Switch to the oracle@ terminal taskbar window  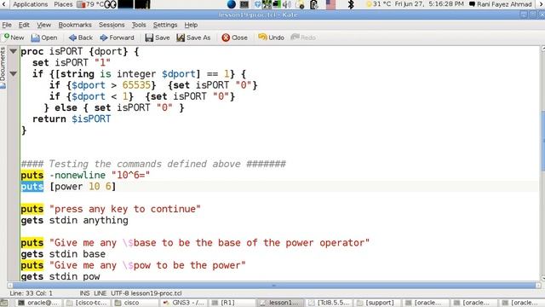click(39, 303)
